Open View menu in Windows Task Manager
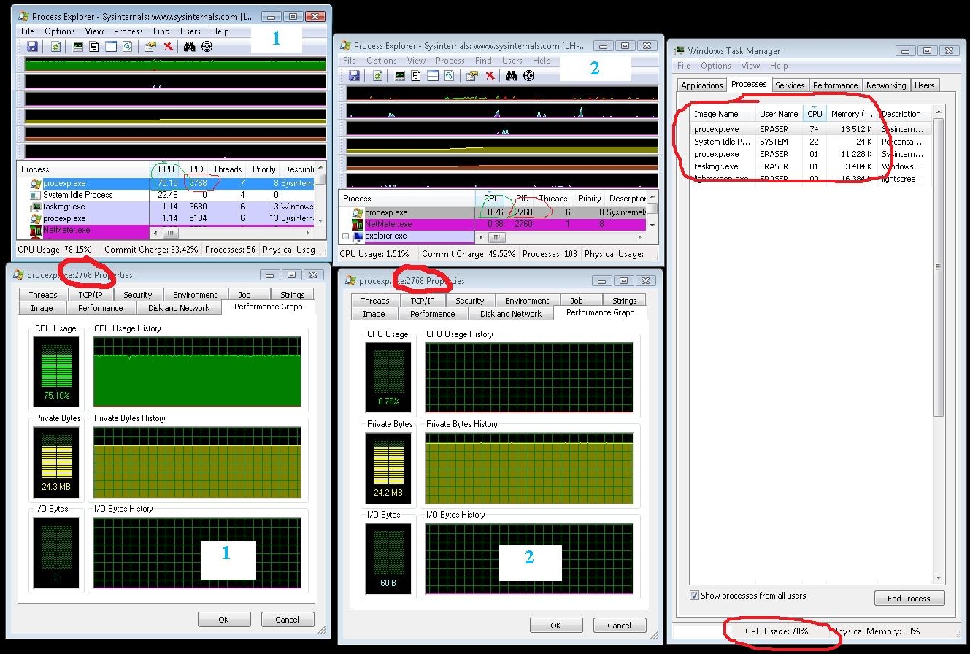The height and width of the screenshot is (654, 970). tap(750, 66)
